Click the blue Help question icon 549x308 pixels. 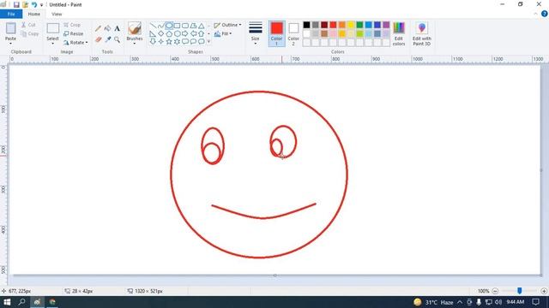tap(545, 14)
